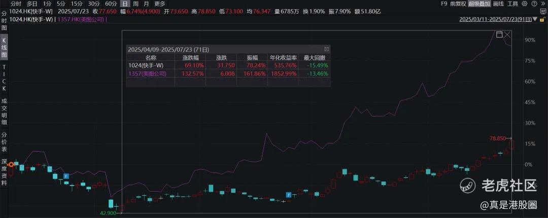Click the 42.900 low price label
Viewport: 548px width, 218px height.
108,213
